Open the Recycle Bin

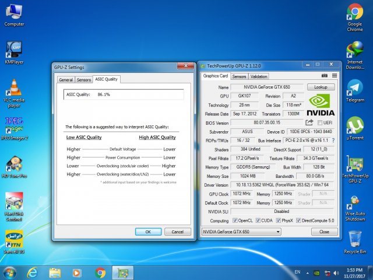355,242
